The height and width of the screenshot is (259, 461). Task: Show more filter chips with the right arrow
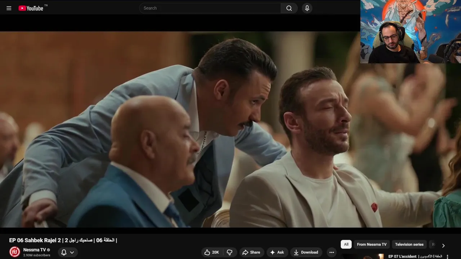443,245
